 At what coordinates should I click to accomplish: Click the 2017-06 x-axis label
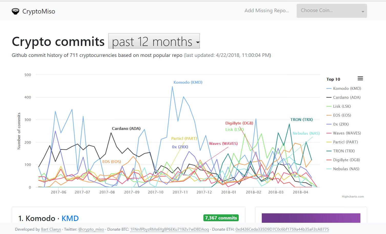[x=58, y=192]
